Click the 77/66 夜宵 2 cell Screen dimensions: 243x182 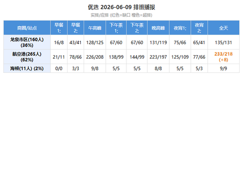pyautogui.click(x=199, y=57)
